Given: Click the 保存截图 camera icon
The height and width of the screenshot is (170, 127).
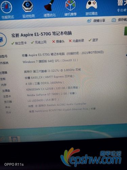Looking at the screenshot, I should (114, 20).
